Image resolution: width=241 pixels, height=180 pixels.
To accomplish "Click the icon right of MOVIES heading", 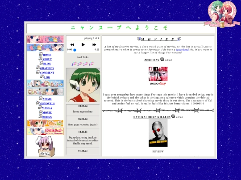I will pyautogui.click(x=179, y=39).
